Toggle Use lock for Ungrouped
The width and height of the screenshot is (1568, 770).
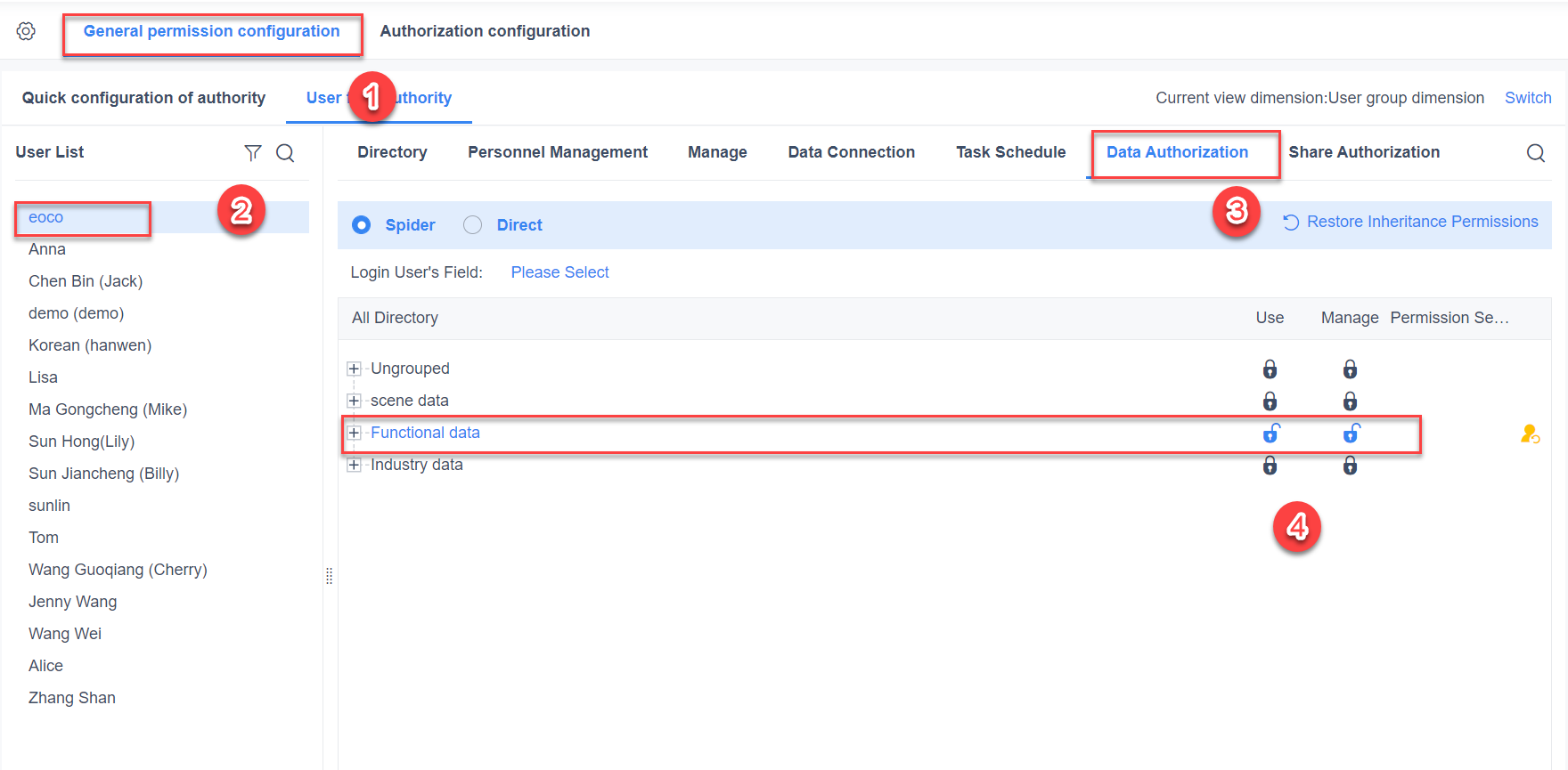point(1270,369)
